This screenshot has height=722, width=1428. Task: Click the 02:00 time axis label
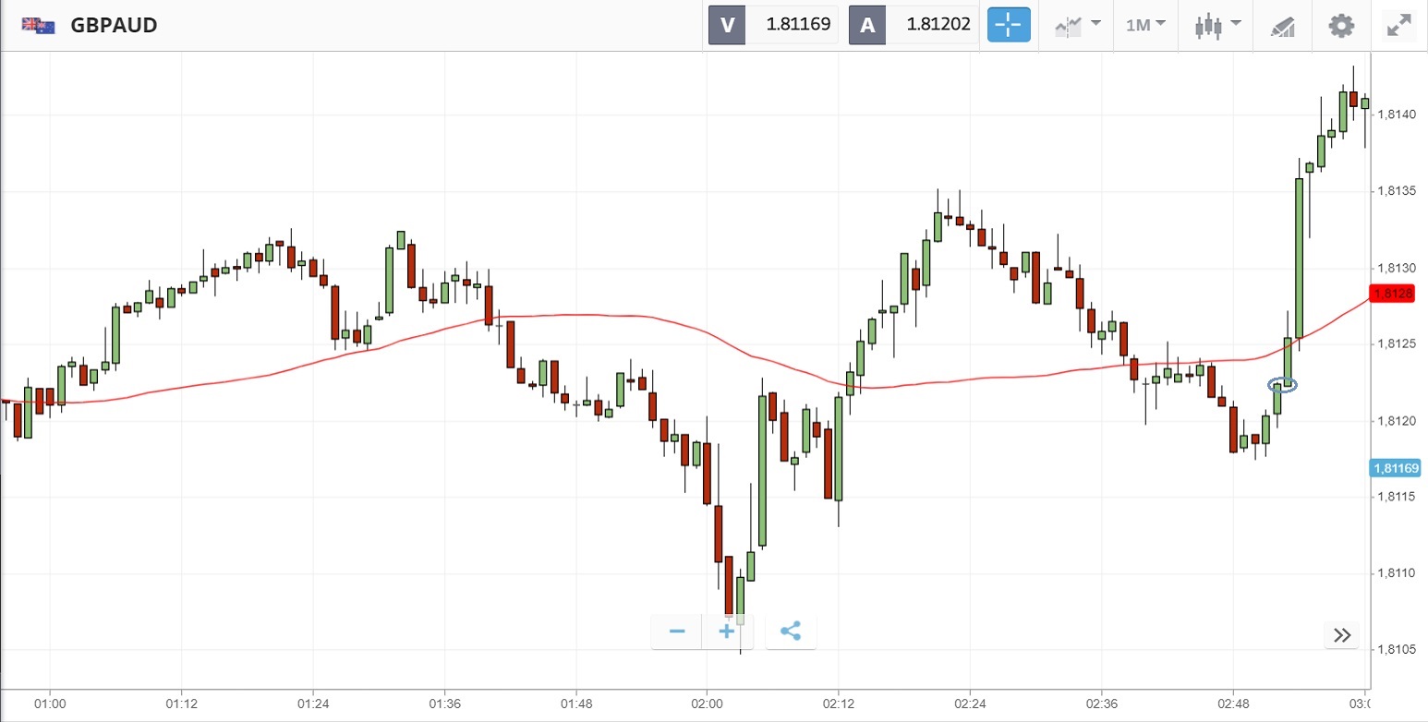click(707, 704)
